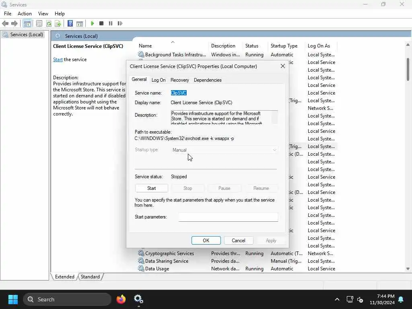
Task: Click the taskbar Search box
Action: [67, 299]
